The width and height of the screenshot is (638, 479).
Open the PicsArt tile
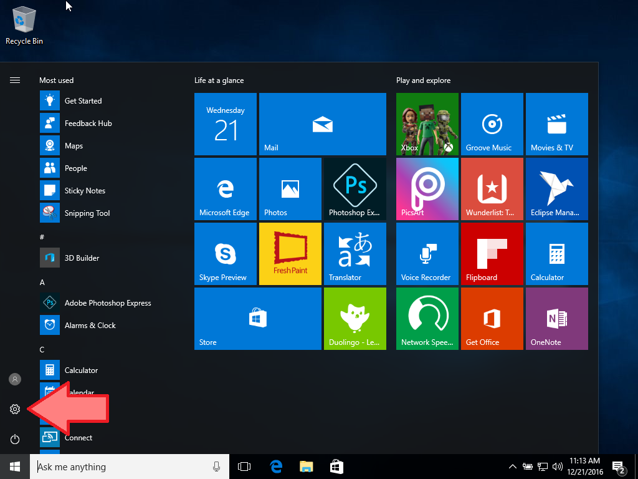[x=427, y=189]
